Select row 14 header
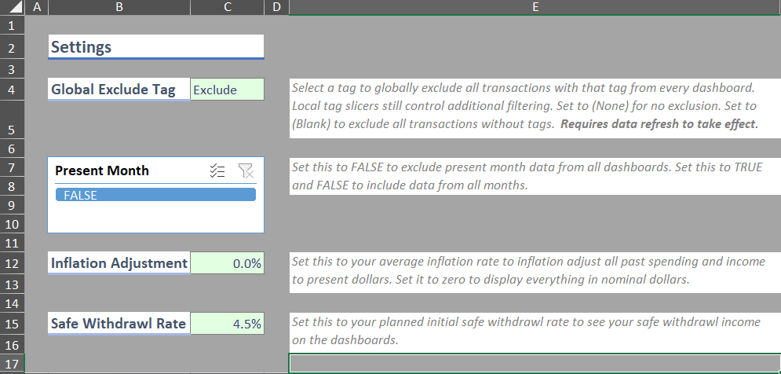 coord(12,303)
